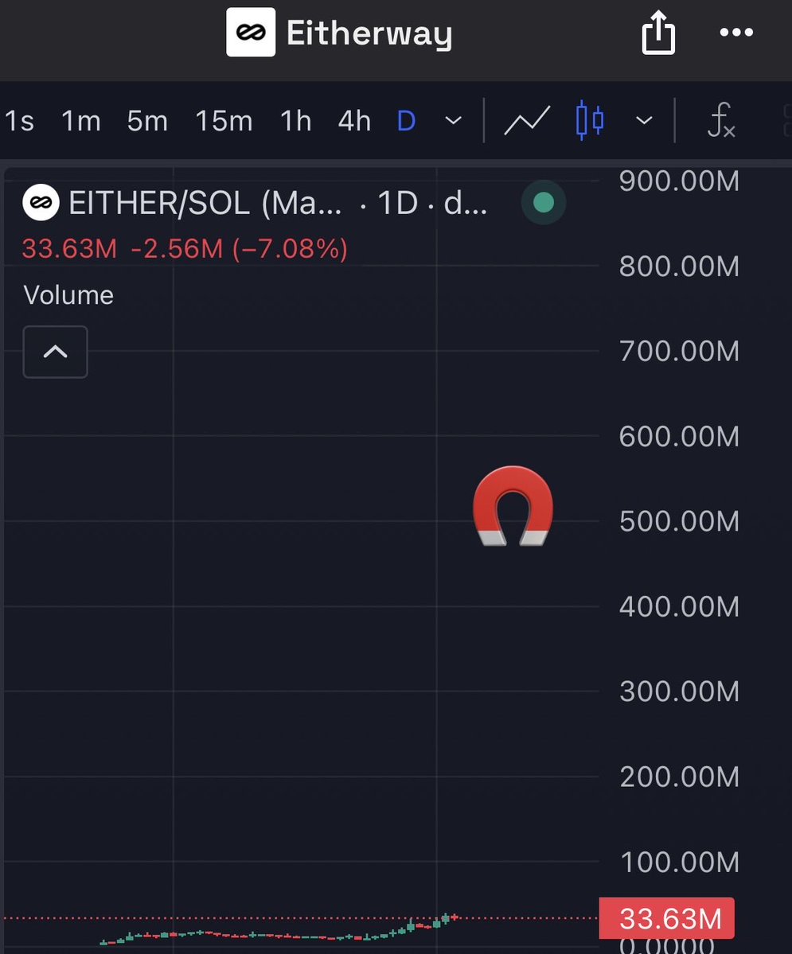
Task: Click the EITHER/SOL token logo in the legend
Action: tap(41, 203)
